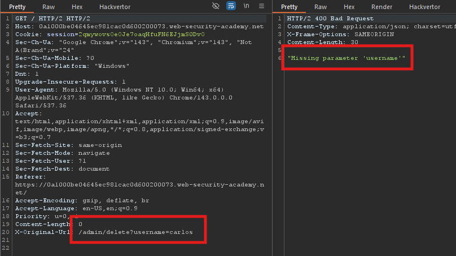Image resolution: width=456 pixels, height=256 pixels.
Task: Click the Upgrade-Insecure-Requests header
Action: pos(71,81)
